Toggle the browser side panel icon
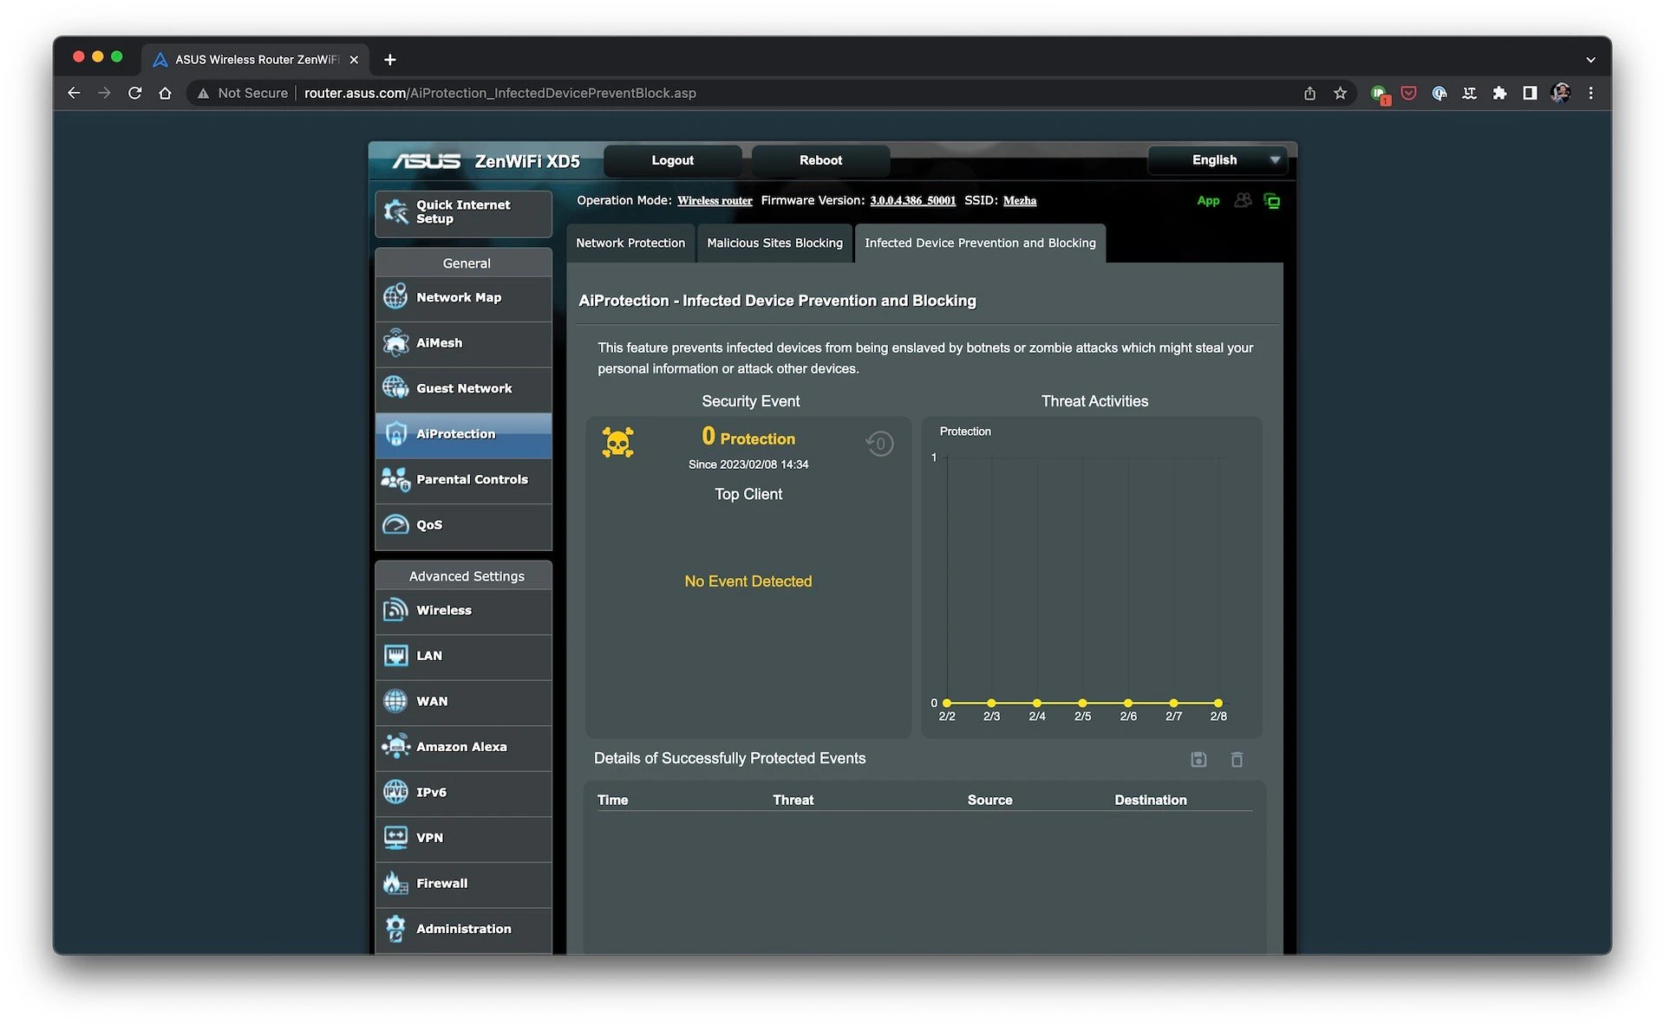1665x1025 pixels. (x=1530, y=93)
